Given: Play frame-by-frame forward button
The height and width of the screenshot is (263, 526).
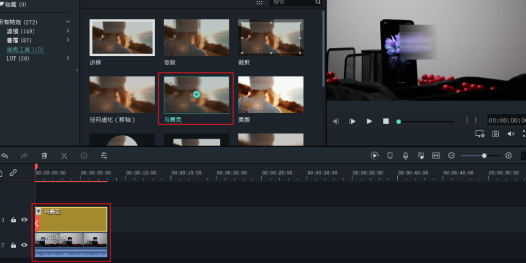Looking at the screenshot, I should click(352, 122).
